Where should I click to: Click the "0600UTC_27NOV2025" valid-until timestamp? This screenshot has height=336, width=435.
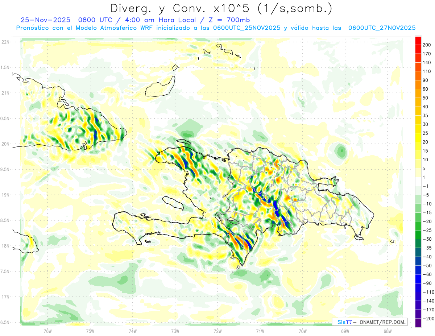pyautogui.click(x=382, y=28)
